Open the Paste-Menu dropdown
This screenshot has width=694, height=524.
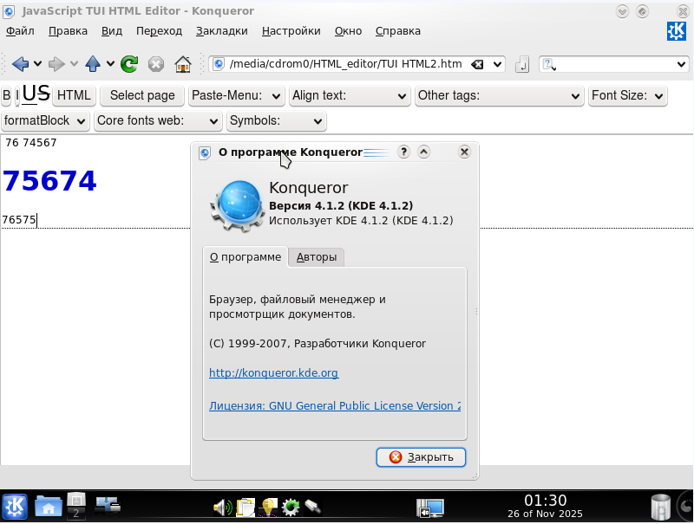[236, 95]
